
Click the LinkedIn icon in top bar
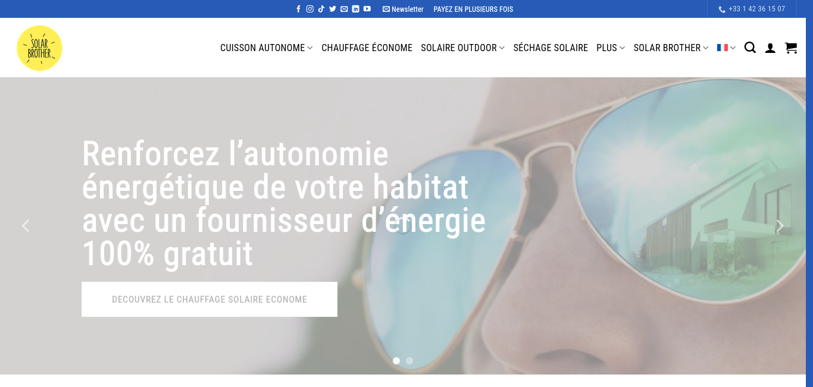pyautogui.click(x=355, y=9)
